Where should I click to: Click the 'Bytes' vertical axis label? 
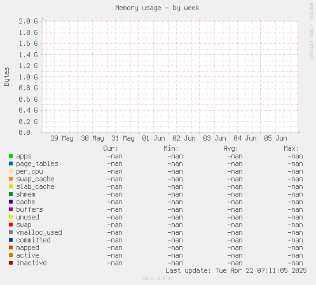[6, 77]
